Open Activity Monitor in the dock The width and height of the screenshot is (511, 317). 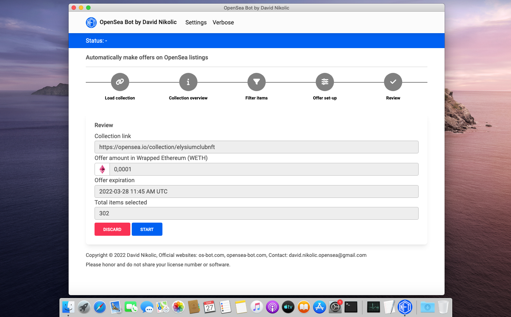[x=373, y=307]
